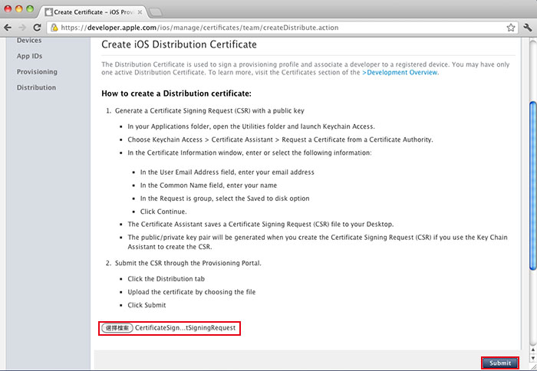Click the lock warning icon in address bar
The height and width of the screenshot is (371, 537).
pyautogui.click(x=54, y=28)
